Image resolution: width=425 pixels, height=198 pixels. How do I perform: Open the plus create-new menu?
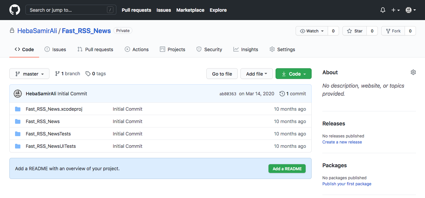[x=396, y=10]
